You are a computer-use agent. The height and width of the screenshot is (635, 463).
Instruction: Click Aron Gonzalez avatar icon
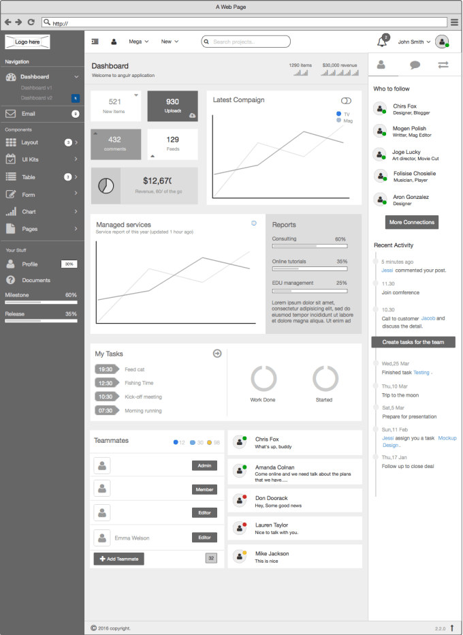380,199
